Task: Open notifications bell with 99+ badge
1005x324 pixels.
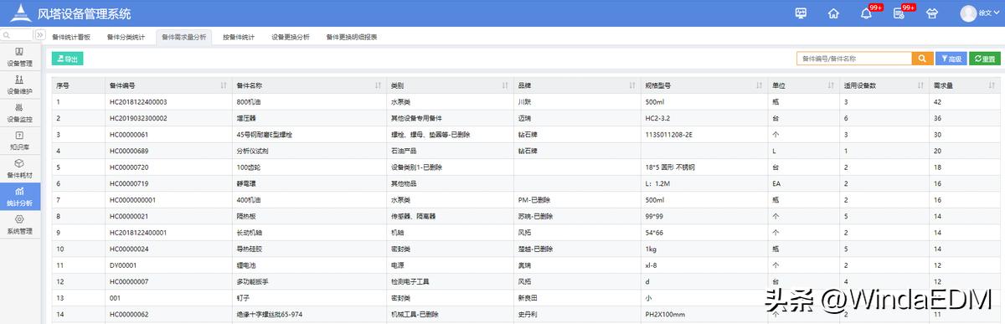Action: coord(866,13)
